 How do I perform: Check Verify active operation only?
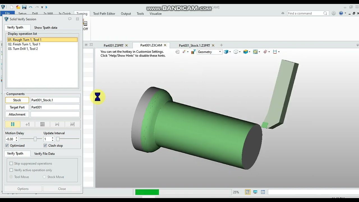pos(11,170)
